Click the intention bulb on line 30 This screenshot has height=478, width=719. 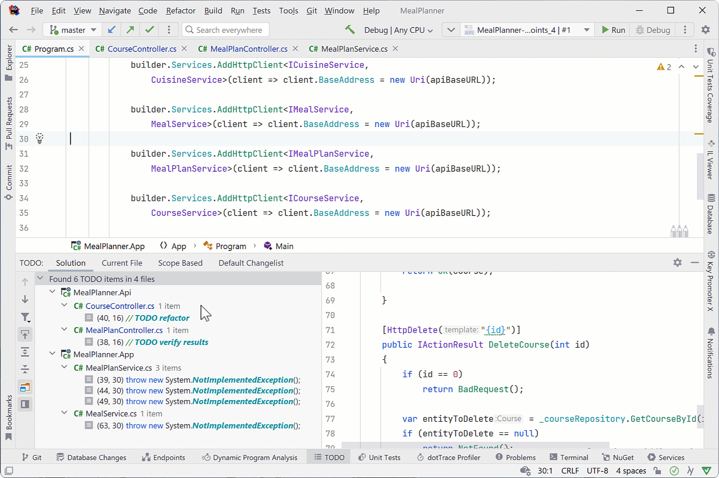click(x=40, y=139)
